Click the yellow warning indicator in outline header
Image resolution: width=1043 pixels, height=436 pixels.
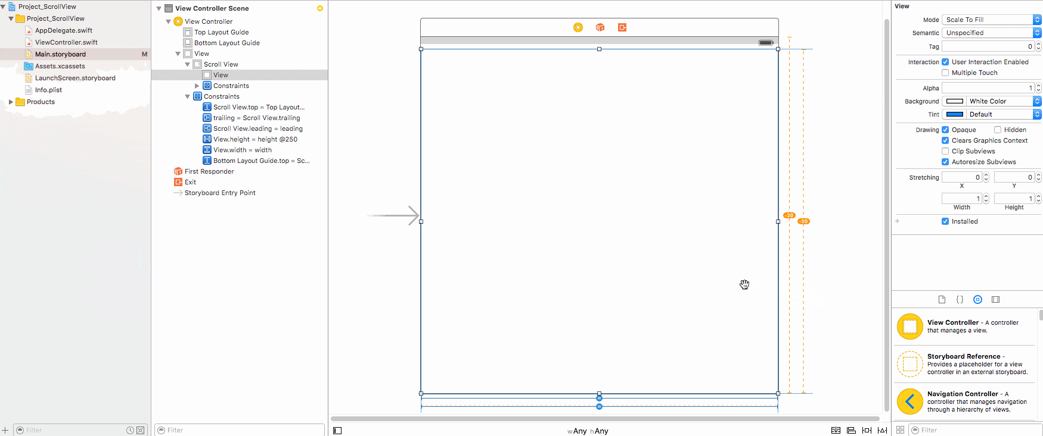[319, 8]
